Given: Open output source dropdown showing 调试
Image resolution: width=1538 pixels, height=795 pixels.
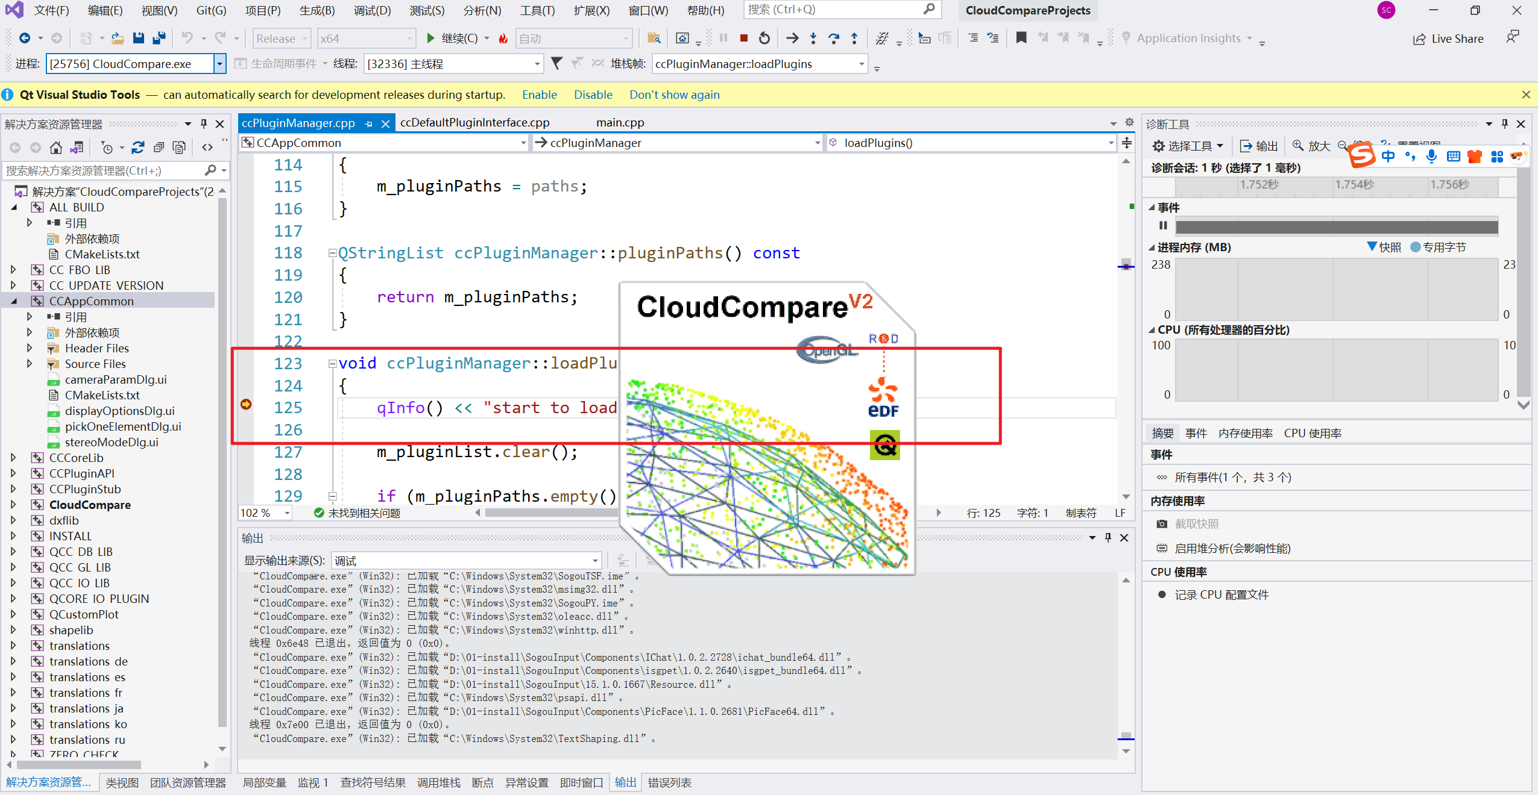Looking at the screenshot, I should (467, 561).
